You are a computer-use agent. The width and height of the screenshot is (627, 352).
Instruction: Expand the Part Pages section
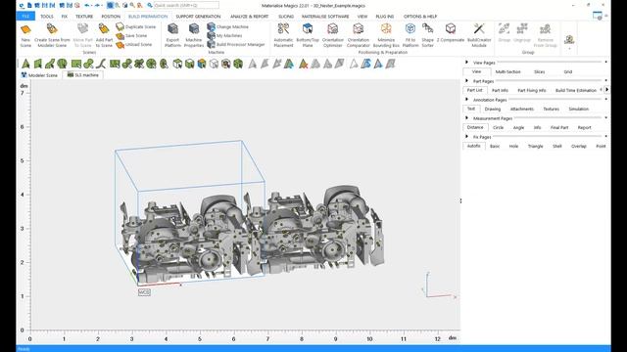[466, 81]
